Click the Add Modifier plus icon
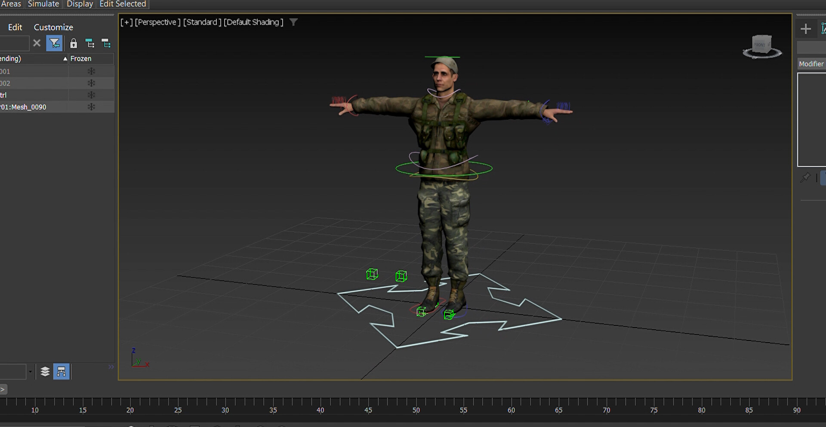 point(806,28)
